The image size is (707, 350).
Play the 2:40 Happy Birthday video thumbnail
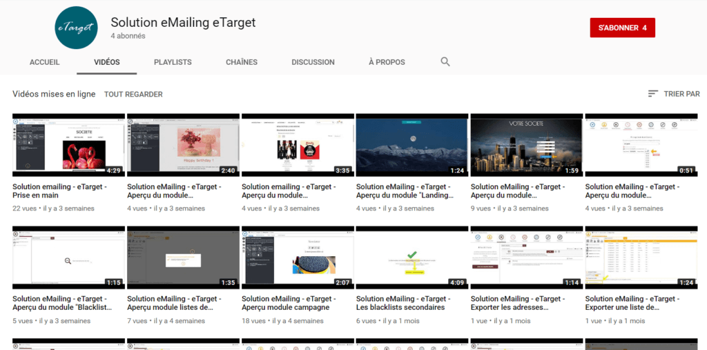pyautogui.click(x=183, y=145)
